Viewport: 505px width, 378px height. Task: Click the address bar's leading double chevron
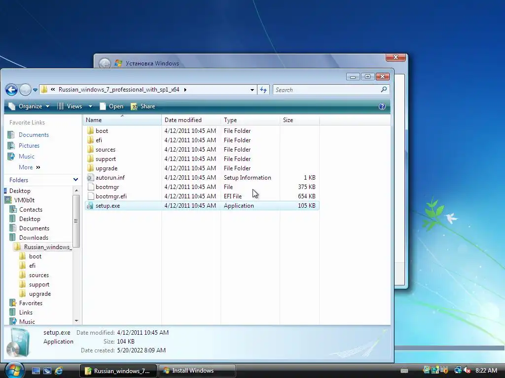click(53, 90)
